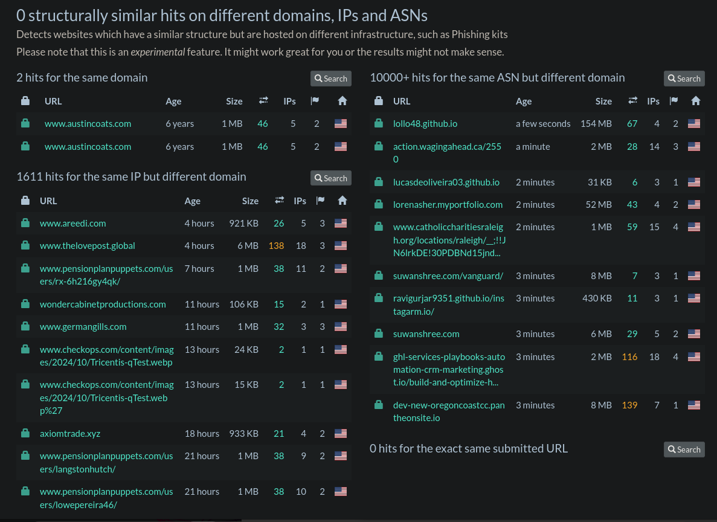Click Search for same domain hits

330,78
